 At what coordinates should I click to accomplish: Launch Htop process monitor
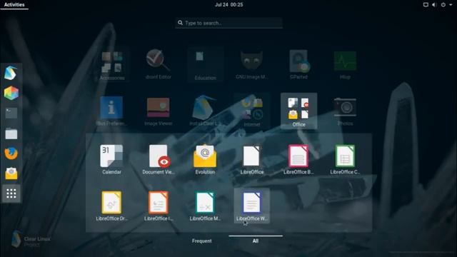[345, 64]
